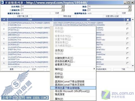Click the select-all checkbox icon in header
The image size is (135, 101).
pos(128,20)
